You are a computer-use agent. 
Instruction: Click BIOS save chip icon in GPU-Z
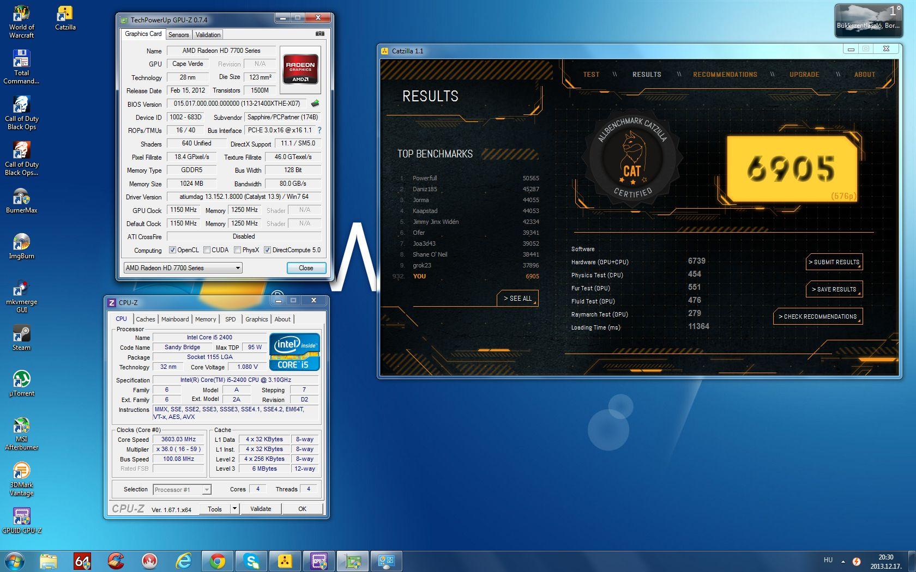(315, 104)
